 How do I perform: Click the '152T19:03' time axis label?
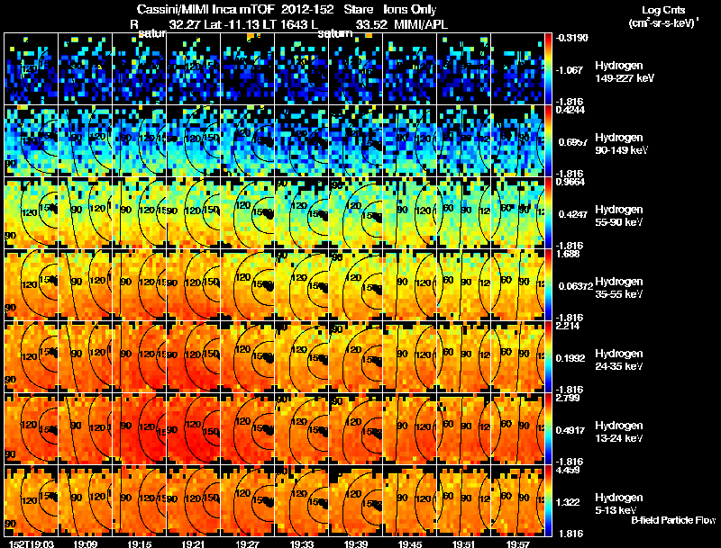[32, 544]
